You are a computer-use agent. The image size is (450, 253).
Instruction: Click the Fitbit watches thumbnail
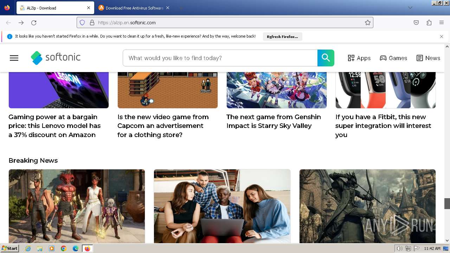(x=386, y=90)
